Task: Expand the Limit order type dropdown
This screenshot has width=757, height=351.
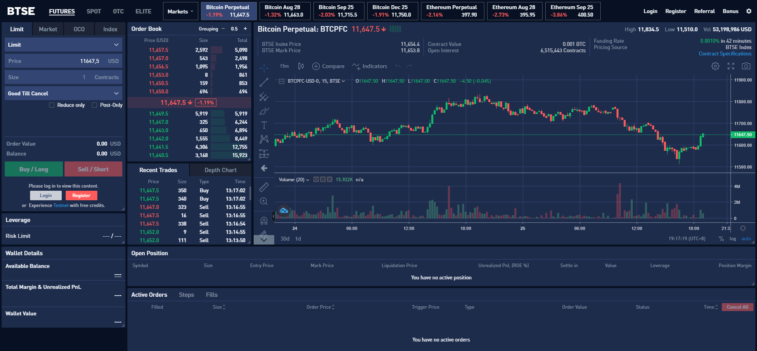Action: (63, 45)
